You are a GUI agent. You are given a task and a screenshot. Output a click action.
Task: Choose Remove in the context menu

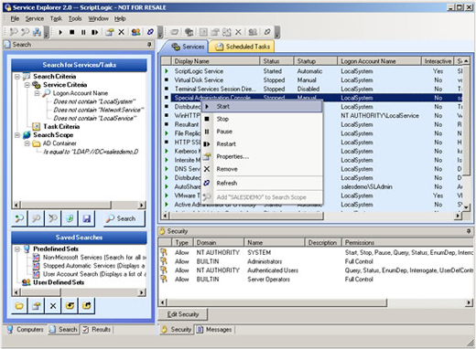click(x=262, y=169)
